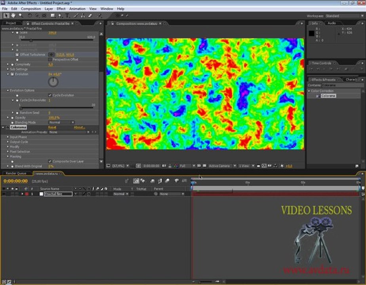Click the Brainstorm icon in timeline
The image size is (366, 285).
pos(177,181)
